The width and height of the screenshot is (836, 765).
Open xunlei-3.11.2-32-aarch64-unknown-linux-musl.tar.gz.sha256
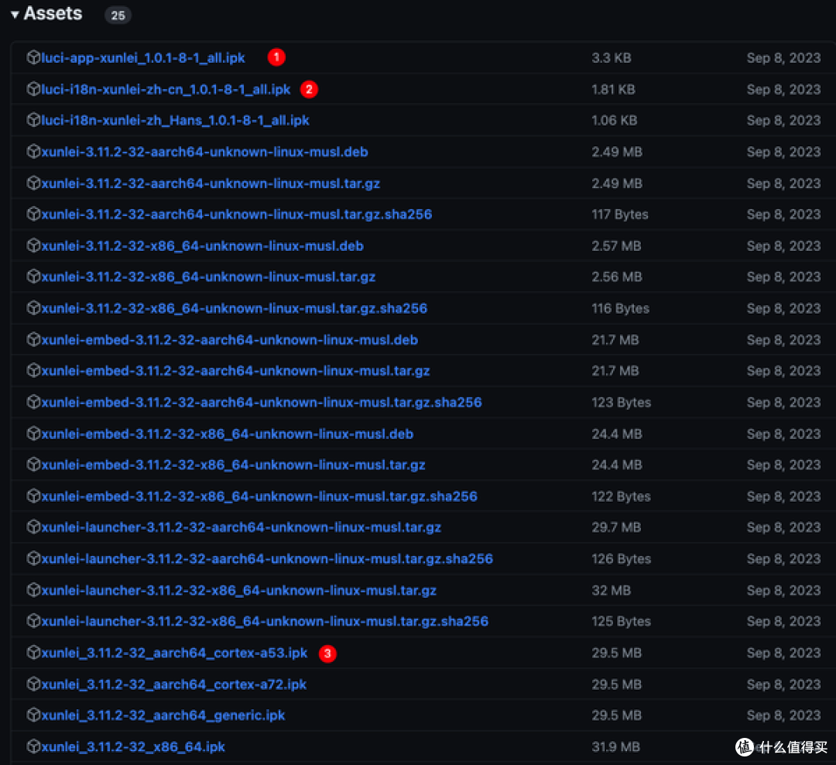point(237,214)
